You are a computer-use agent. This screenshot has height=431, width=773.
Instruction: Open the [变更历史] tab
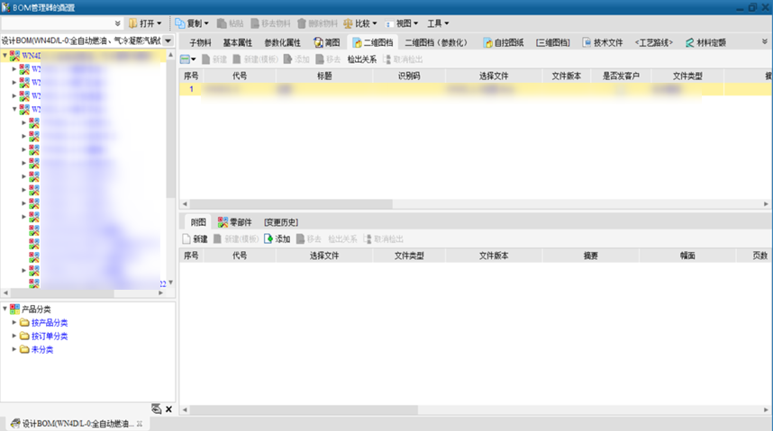pyautogui.click(x=281, y=222)
